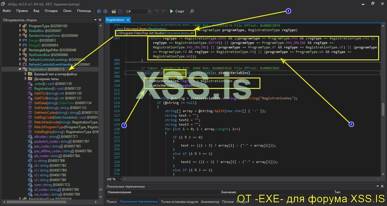
Task: Open the Search magnifier tool
Action: 192,11
